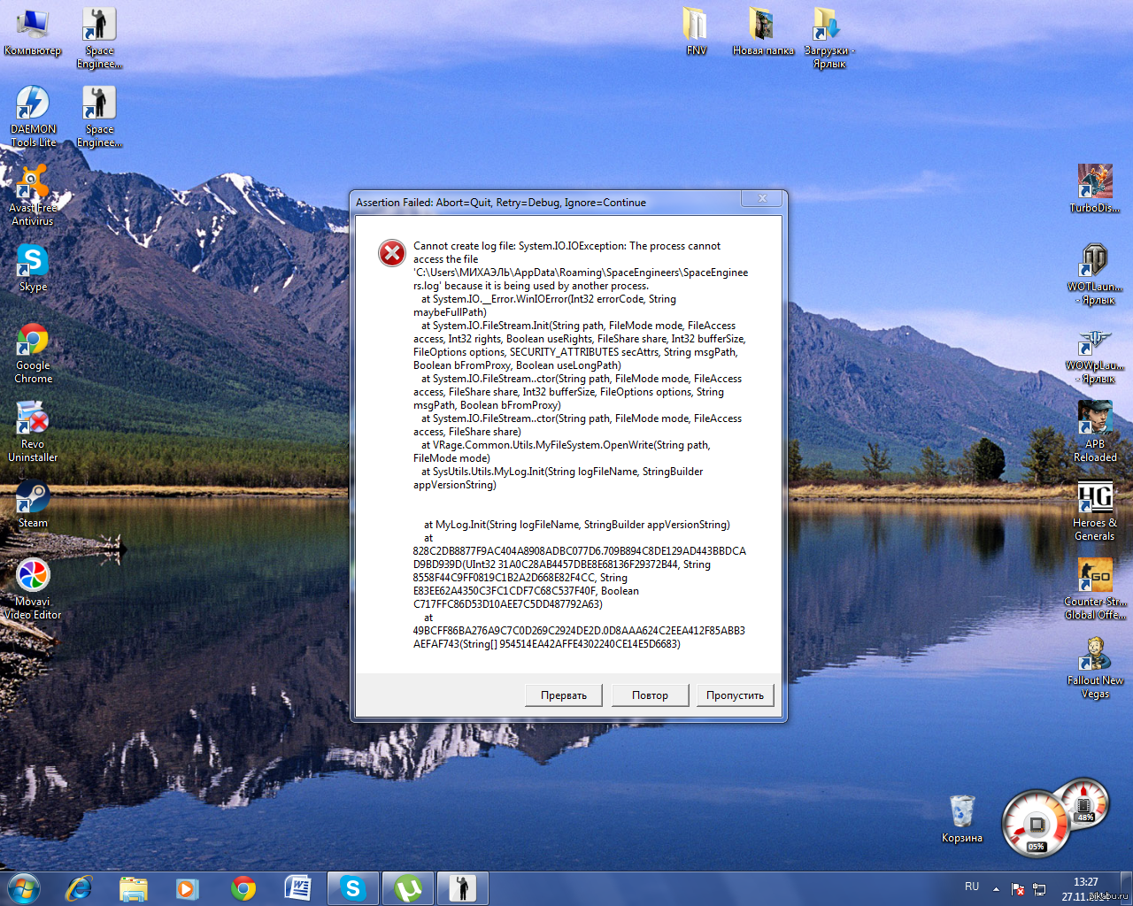Select the Avast Free Antivirus icon

click(x=33, y=184)
